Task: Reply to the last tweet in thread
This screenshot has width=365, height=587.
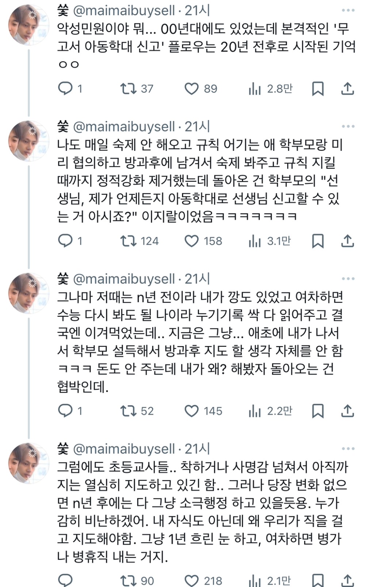Action: click(66, 580)
